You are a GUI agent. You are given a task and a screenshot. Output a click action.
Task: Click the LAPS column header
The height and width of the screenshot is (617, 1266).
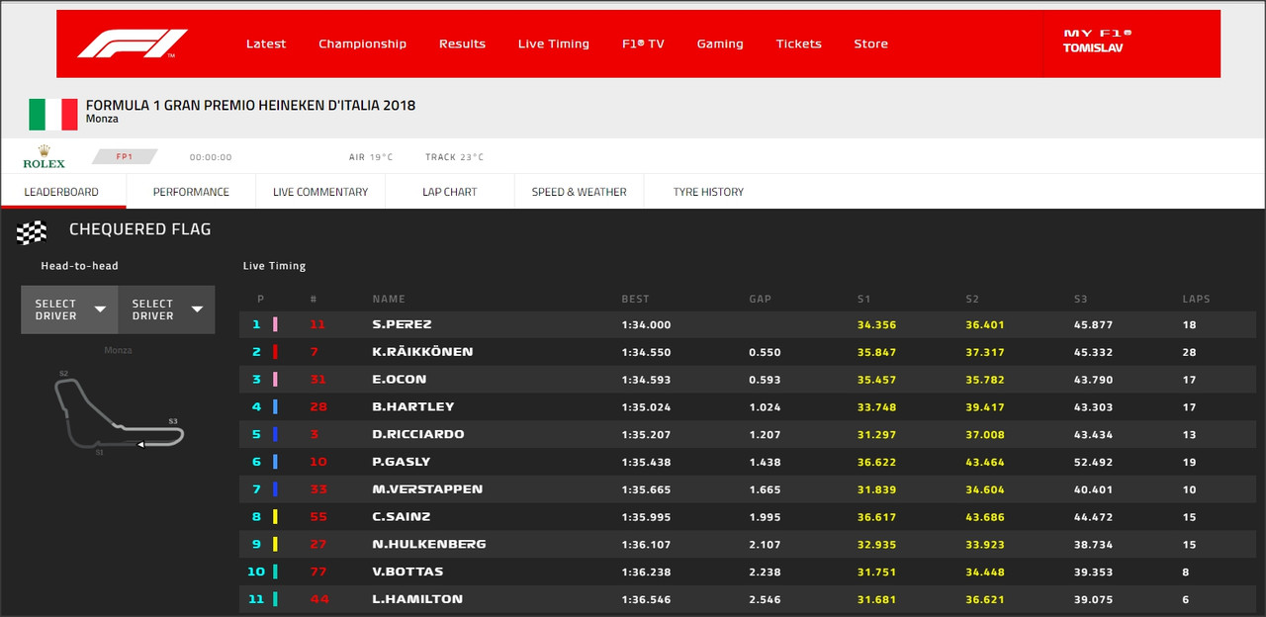(x=1196, y=299)
